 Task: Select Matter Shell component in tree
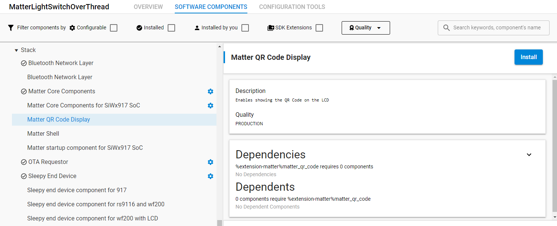pyautogui.click(x=43, y=134)
